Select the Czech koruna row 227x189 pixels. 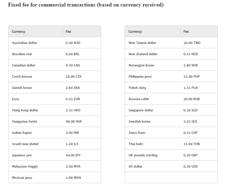point(54,77)
